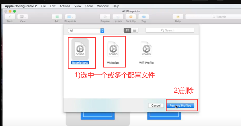Click the Cancel button
Viewport: 241px width, 126px height.
tap(156, 105)
